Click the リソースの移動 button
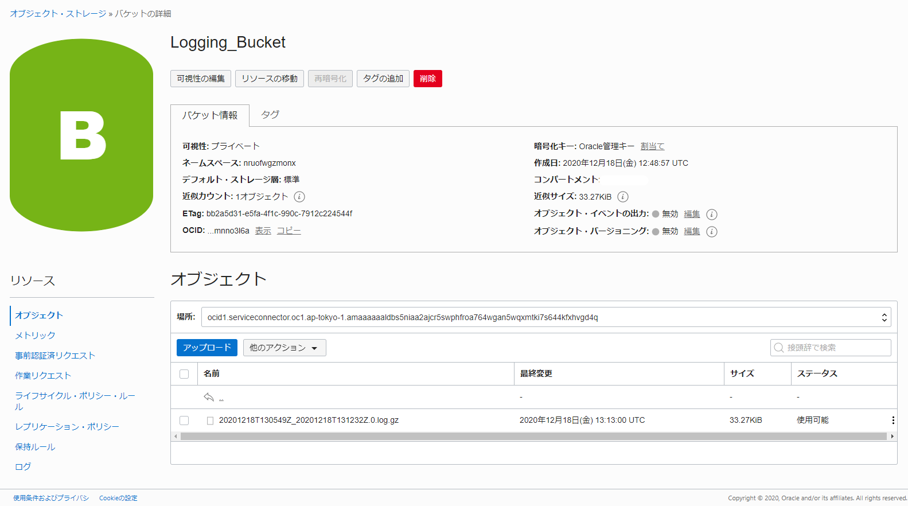The height and width of the screenshot is (506, 908). coord(270,79)
